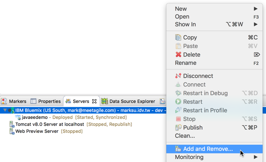The image size is (266, 162).
Task: Click the Add and Remove icon
Action: [178, 149]
